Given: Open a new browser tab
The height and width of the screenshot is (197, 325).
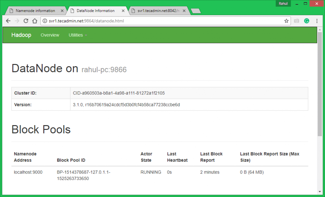Looking at the screenshot, I should 196,11.
